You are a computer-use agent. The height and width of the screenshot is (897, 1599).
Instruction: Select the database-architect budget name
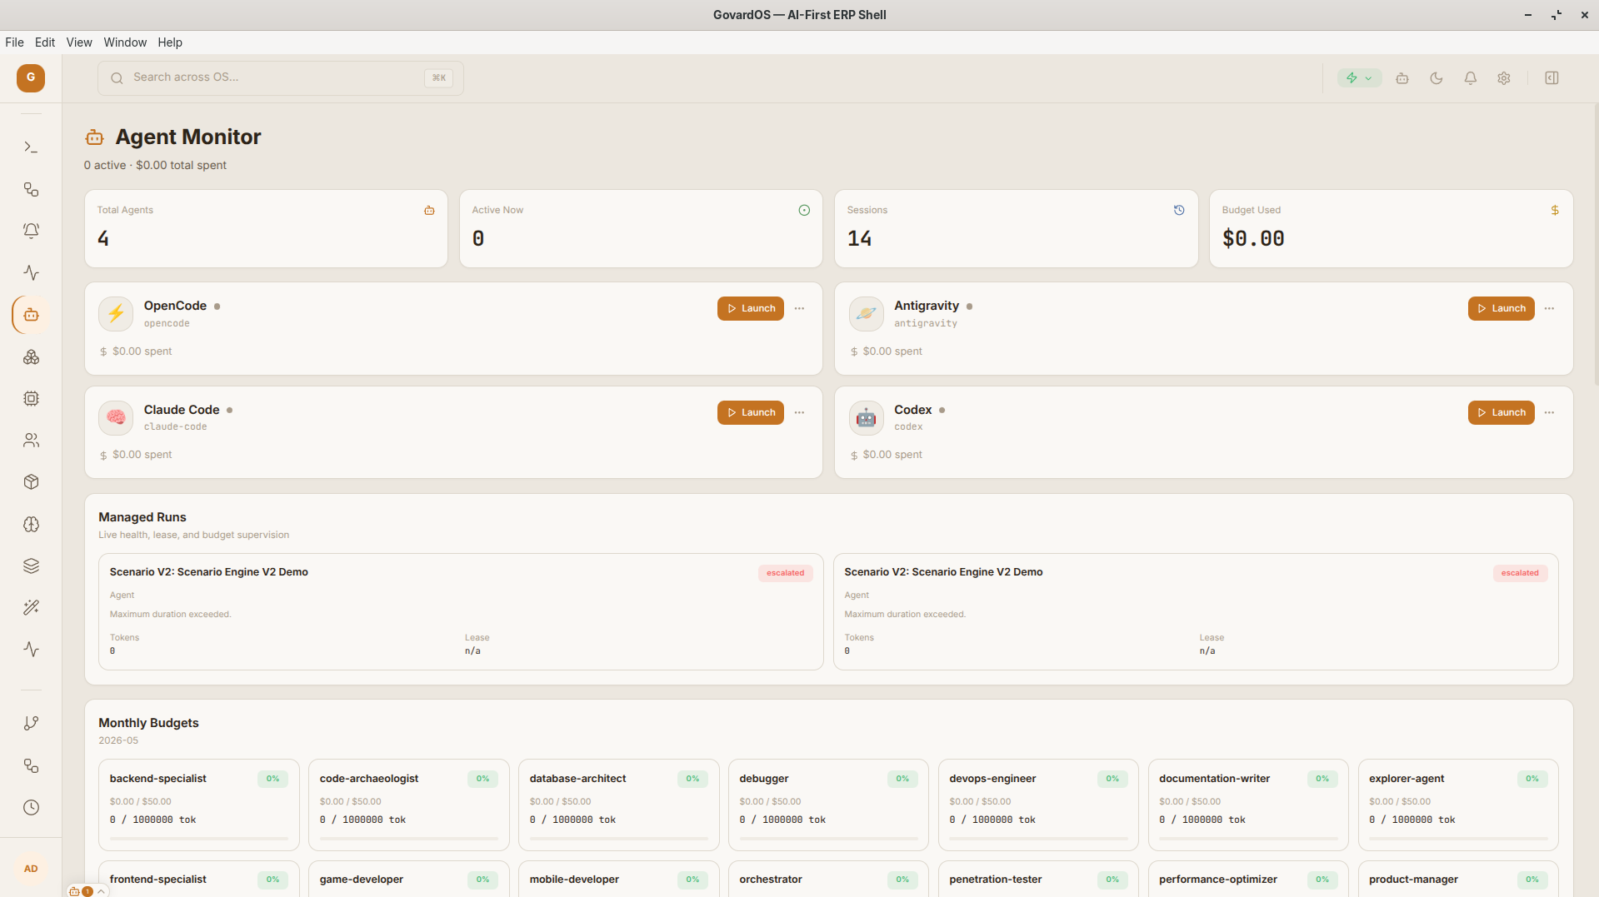(x=577, y=779)
